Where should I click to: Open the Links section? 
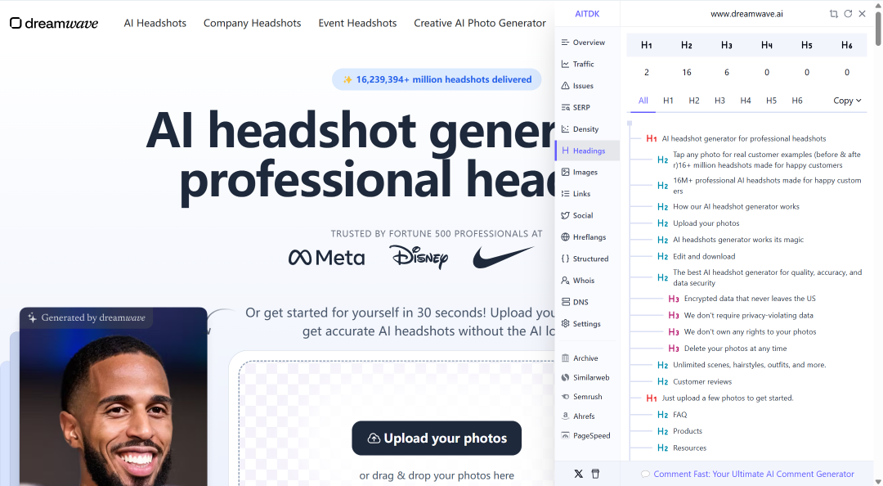(576, 193)
